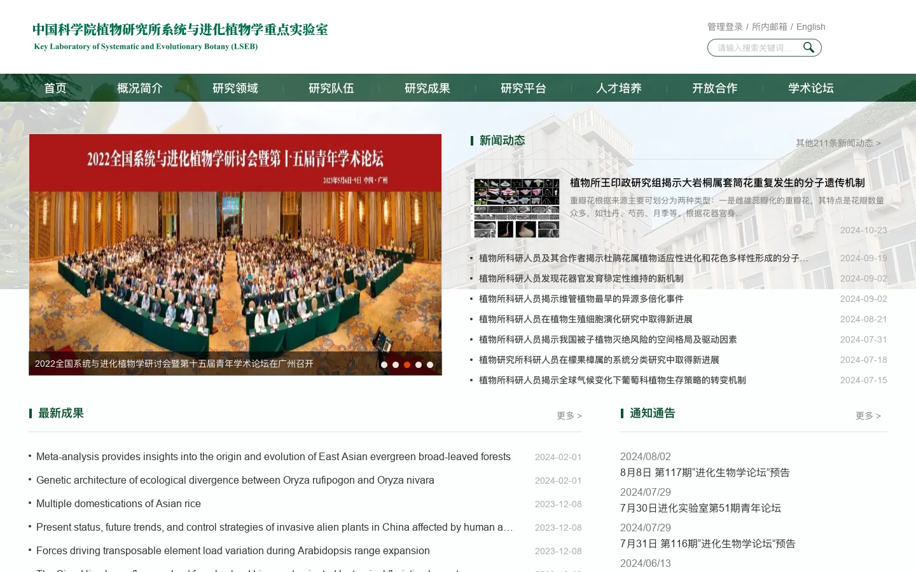Open 所内邮箱 mailbox link

[769, 27]
